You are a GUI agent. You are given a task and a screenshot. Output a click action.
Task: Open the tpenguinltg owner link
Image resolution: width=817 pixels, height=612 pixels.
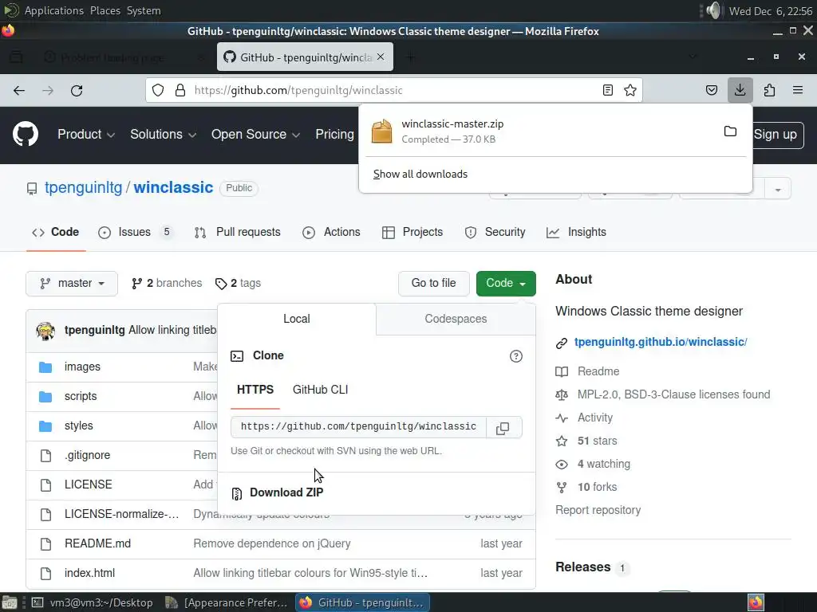[x=83, y=187]
